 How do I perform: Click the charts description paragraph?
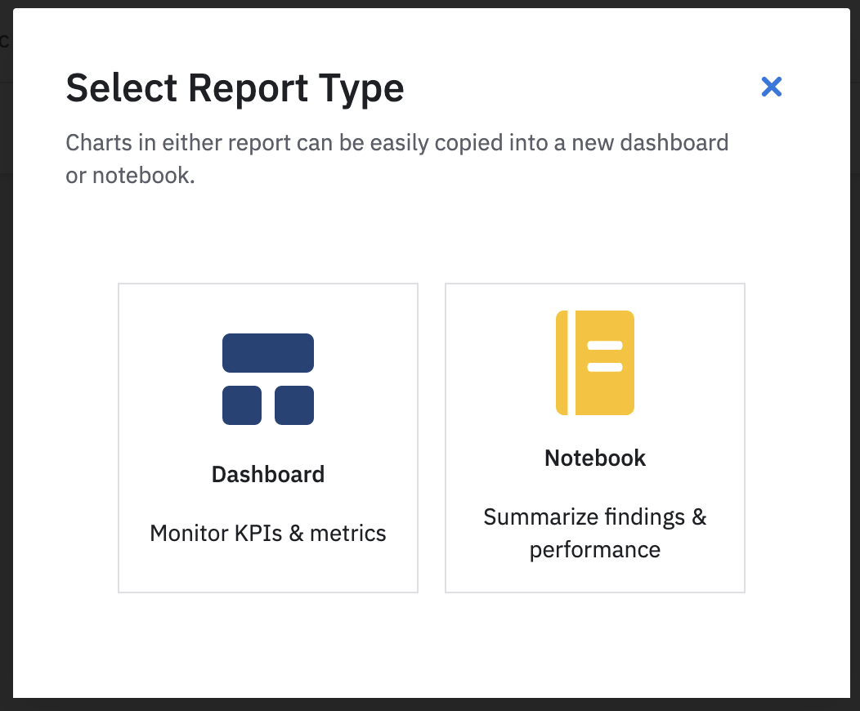(397, 159)
